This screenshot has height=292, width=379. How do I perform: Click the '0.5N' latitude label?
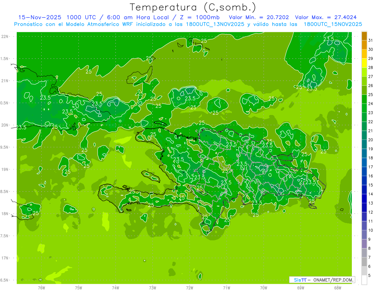pyautogui.click(x=4, y=103)
